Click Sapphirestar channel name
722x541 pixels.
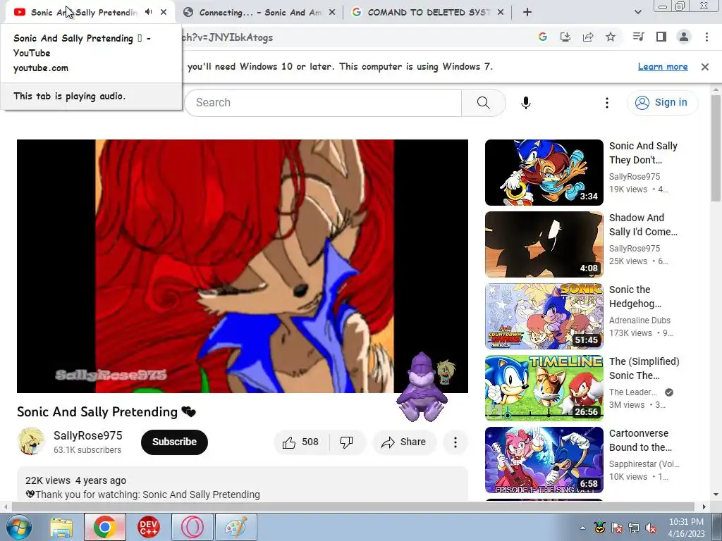pos(644,464)
